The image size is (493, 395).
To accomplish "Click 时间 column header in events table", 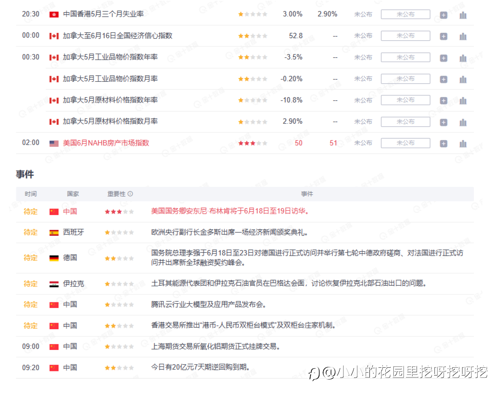I will 30,194.
